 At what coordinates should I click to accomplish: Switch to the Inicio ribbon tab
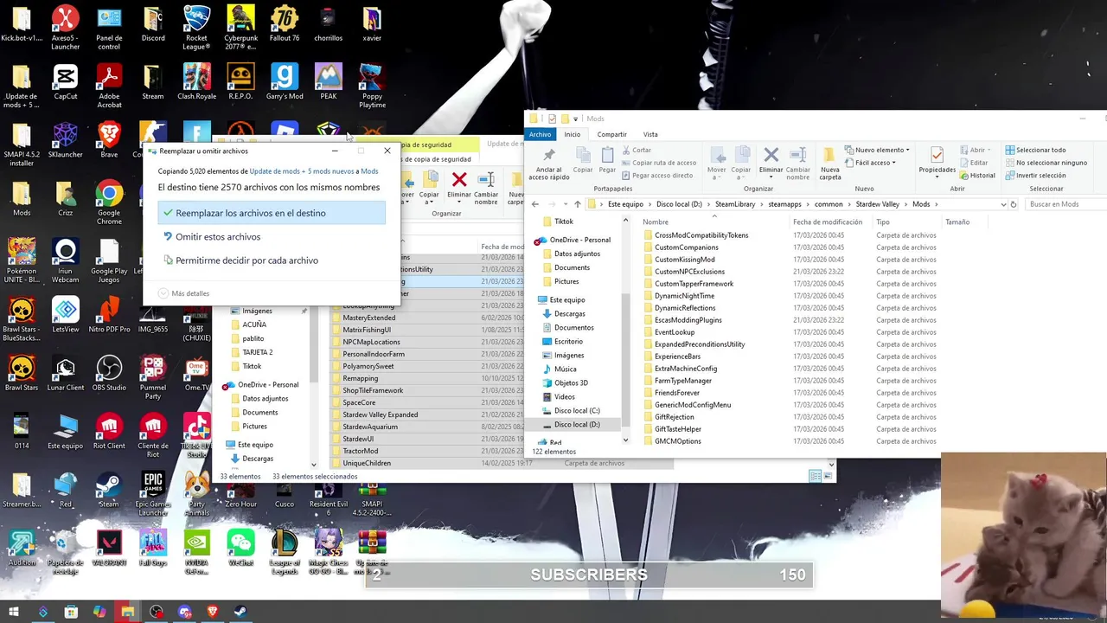(x=573, y=134)
